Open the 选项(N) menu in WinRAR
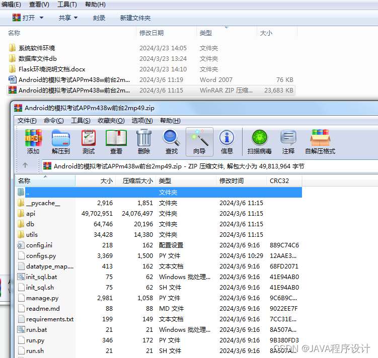 click(142, 120)
